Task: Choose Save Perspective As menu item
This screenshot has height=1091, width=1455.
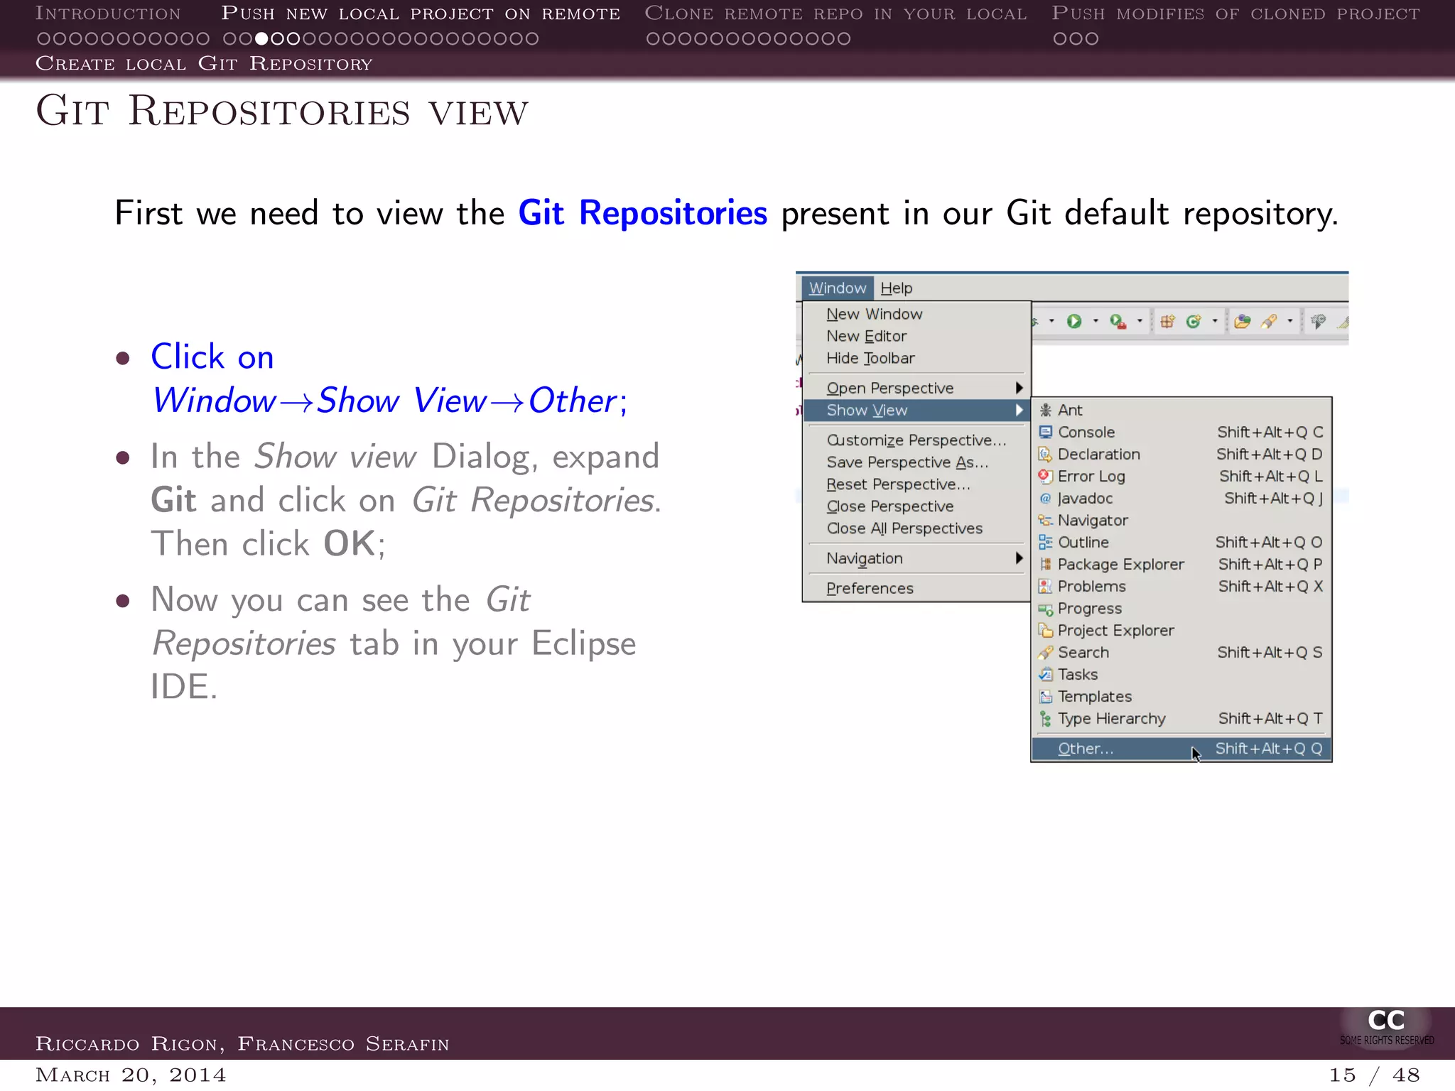Action: click(916, 462)
